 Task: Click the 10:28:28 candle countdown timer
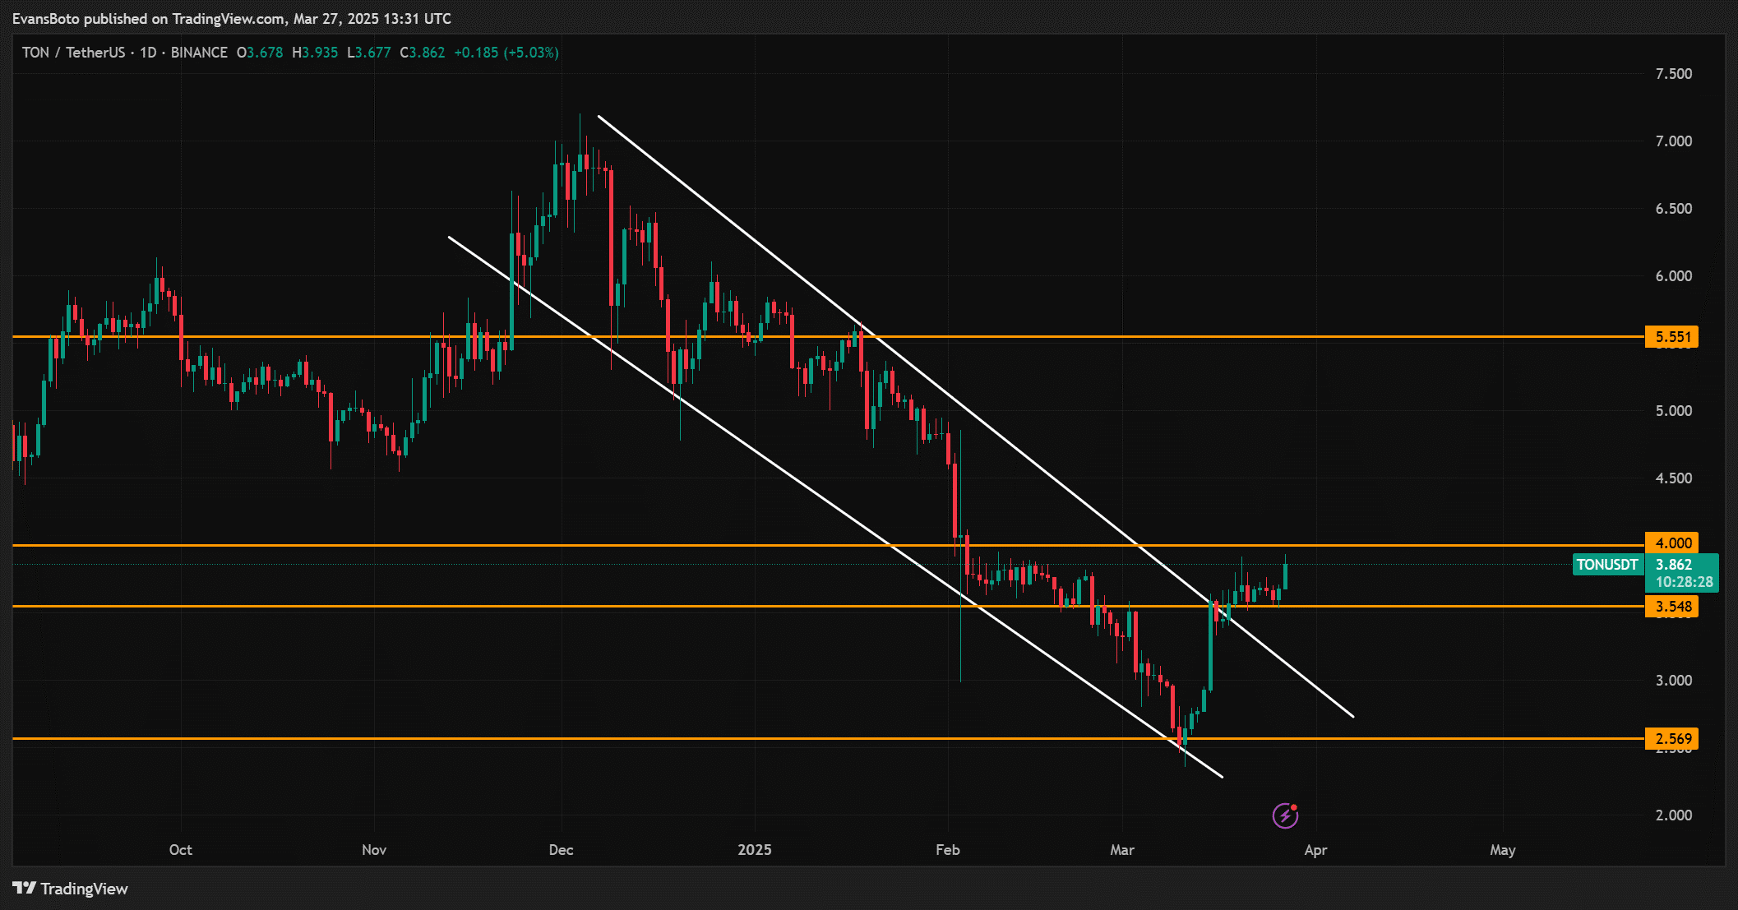1684,582
